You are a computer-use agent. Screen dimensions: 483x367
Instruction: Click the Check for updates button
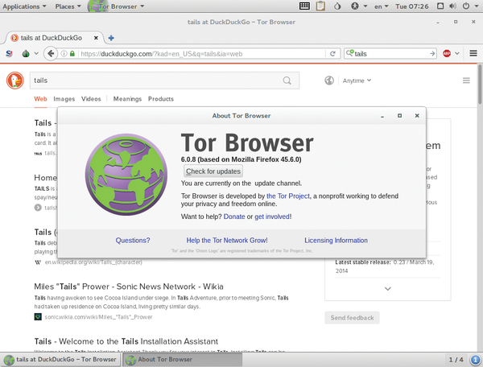[x=213, y=171]
